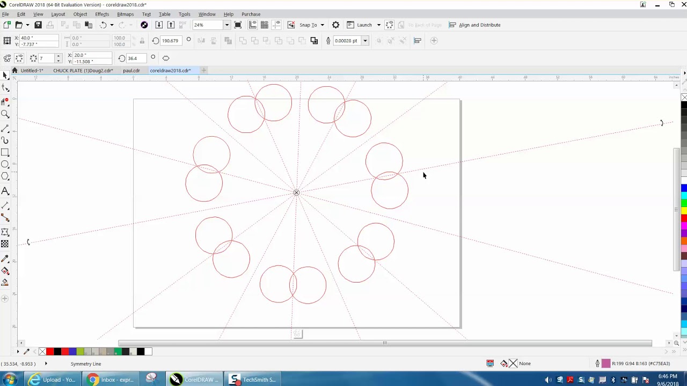
Task: Select the Transparency tool
Action: coord(5,244)
